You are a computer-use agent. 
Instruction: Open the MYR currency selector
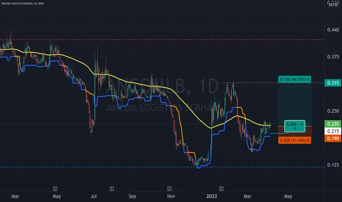tap(333, 4)
